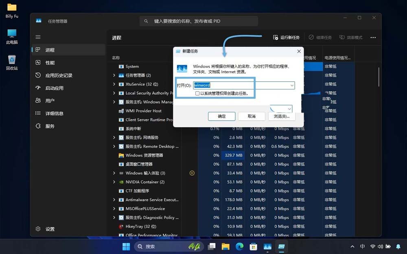Open File Explorer from the taskbar
Image resolution: width=407 pixels, height=254 pixels.
225,247
